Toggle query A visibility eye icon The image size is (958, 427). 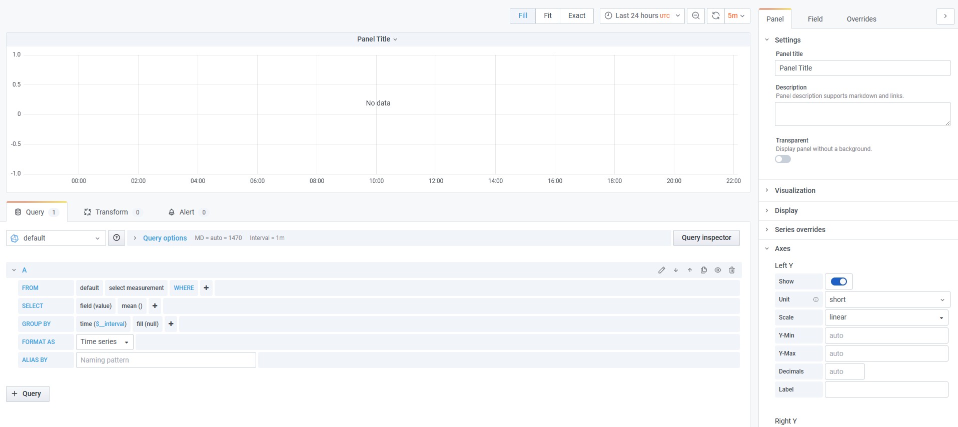coord(718,270)
